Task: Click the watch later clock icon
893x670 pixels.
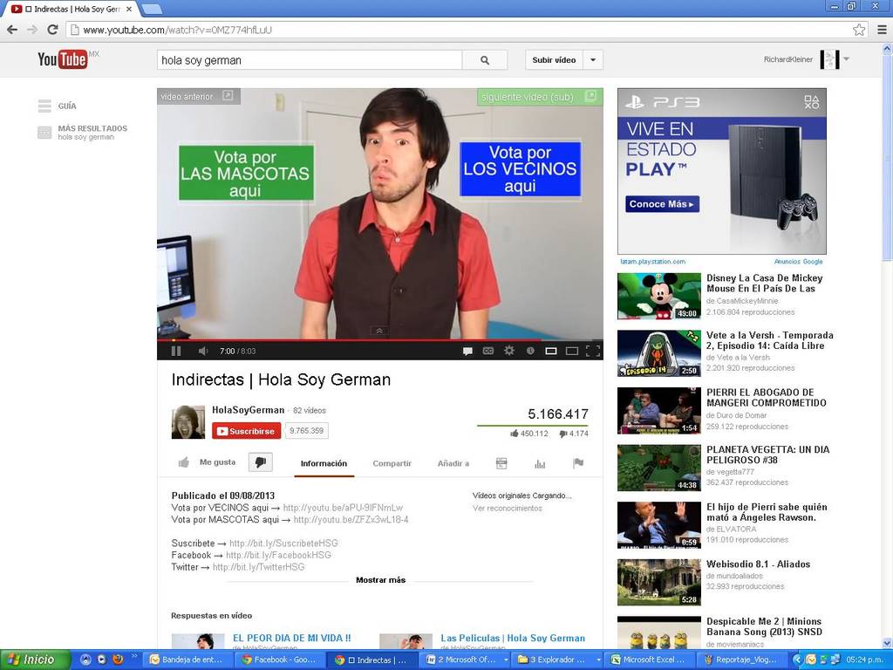Action: click(x=529, y=351)
